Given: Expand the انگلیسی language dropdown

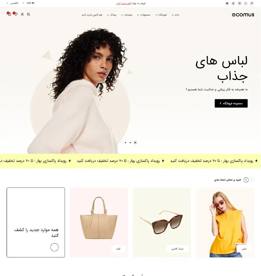Looking at the screenshot, I should [x=12, y=3].
